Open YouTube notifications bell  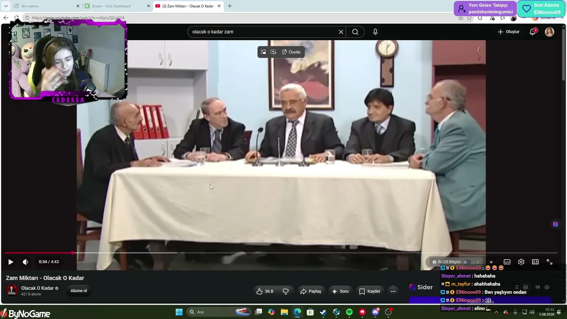click(532, 32)
